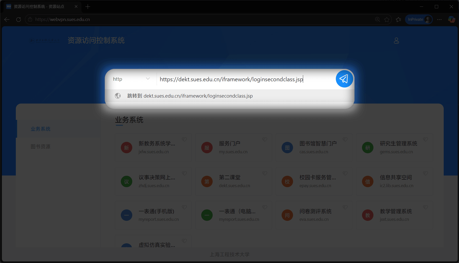Open the favorites list icon
The image size is (459, 263).
pos(399,19)
